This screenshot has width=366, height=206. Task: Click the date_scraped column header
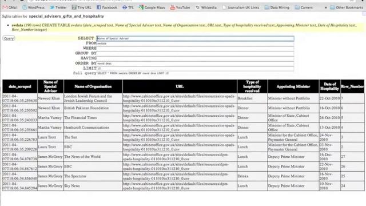click(20, 86)
